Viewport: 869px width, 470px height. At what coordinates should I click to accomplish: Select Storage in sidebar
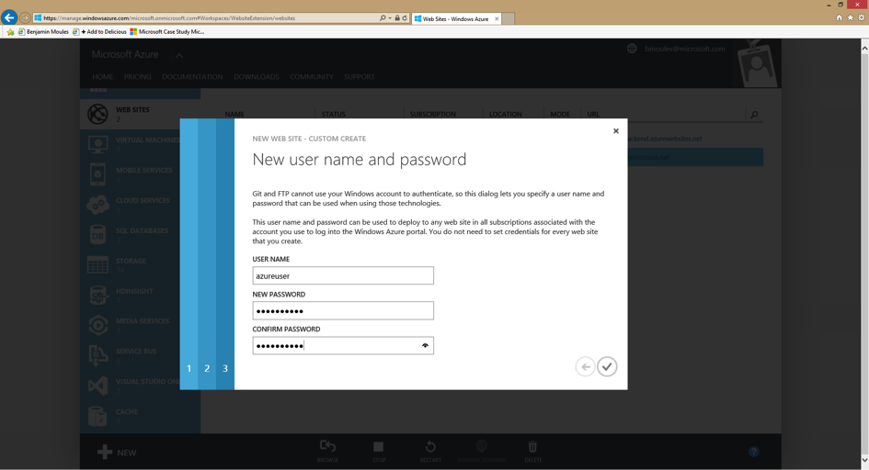coord(140,265)
